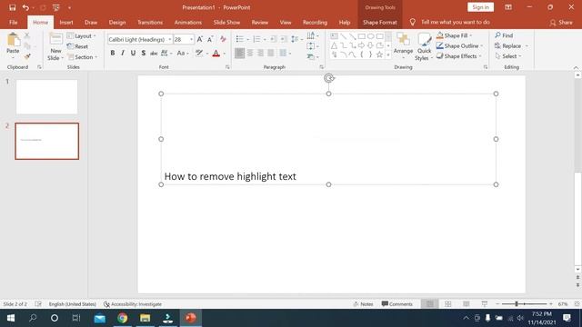Expand the Layout dropdown
Screen dimensions: 582x327
pyautogui.click(x=82, y=36)
